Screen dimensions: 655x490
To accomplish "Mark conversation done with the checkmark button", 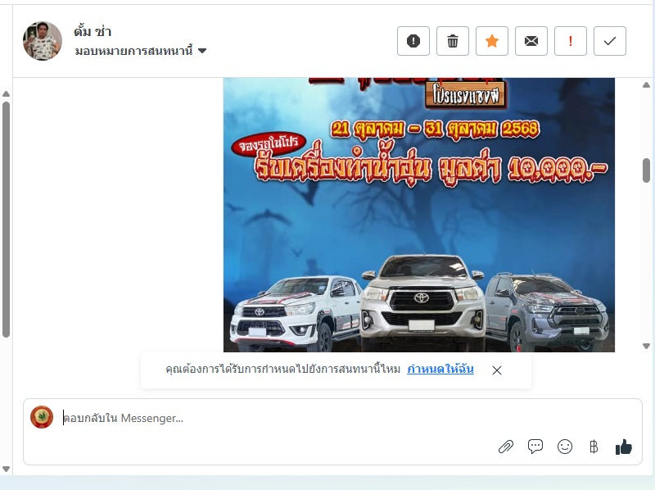I will 609,41.
